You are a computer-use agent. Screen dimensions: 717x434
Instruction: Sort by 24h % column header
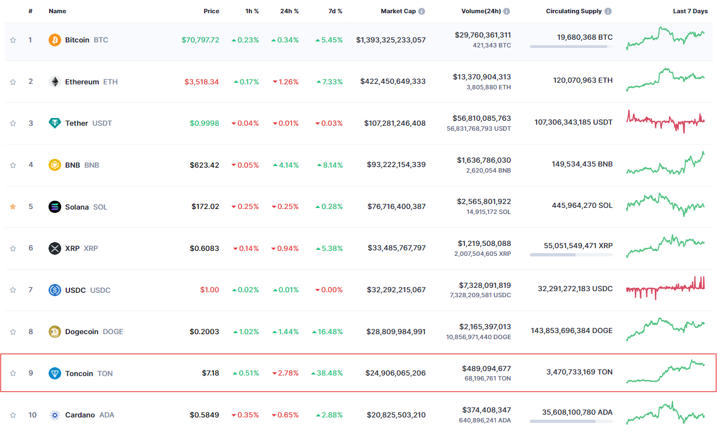[x=289, y=11]
